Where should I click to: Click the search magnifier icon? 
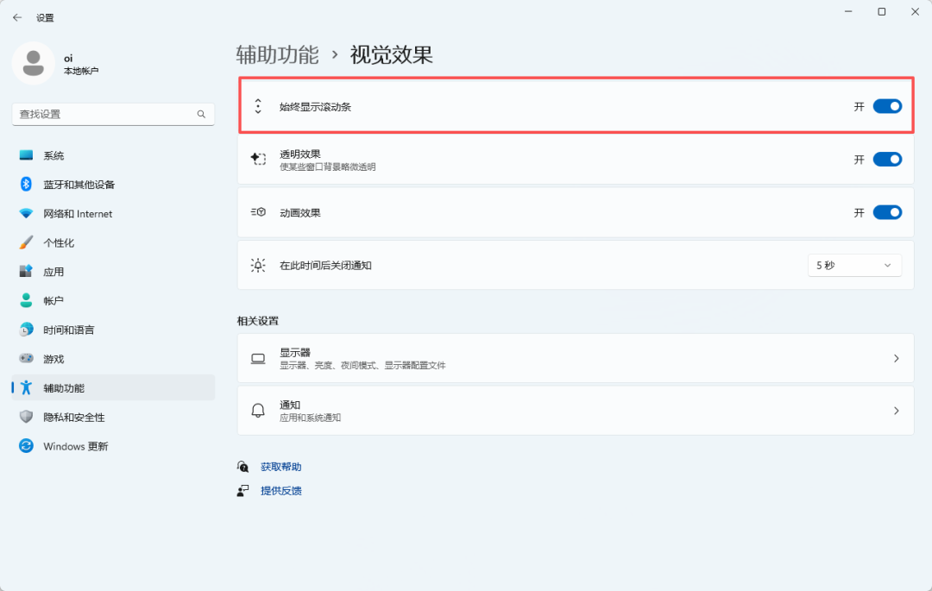tap(201, 114)
